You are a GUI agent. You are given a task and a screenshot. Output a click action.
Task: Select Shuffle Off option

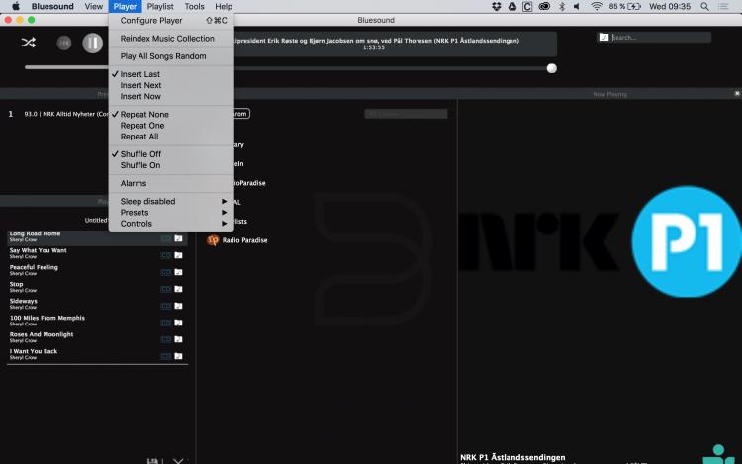pos(171,154)
